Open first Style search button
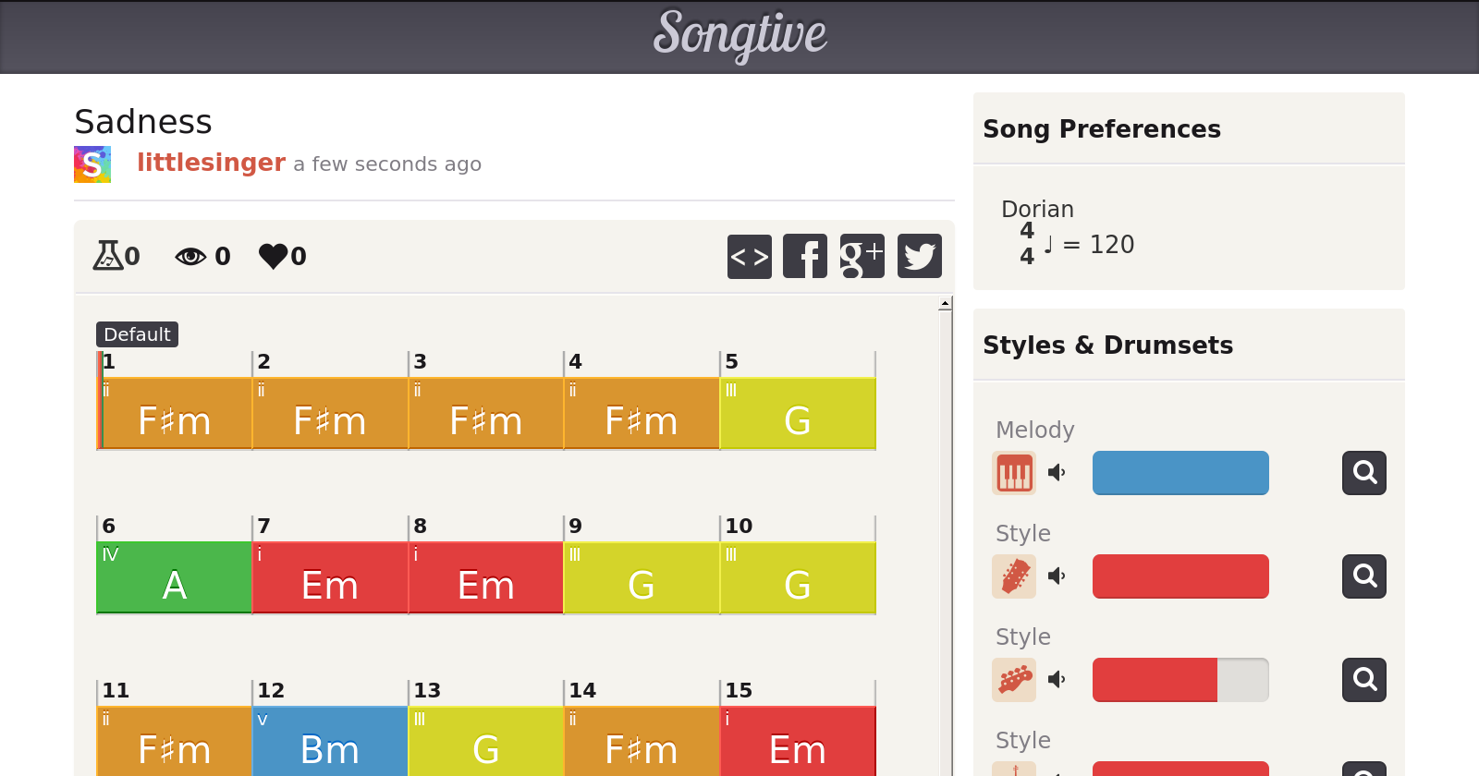This screenshot has height=776, width=1479. pyautogui.click(x=1363, y=576)
